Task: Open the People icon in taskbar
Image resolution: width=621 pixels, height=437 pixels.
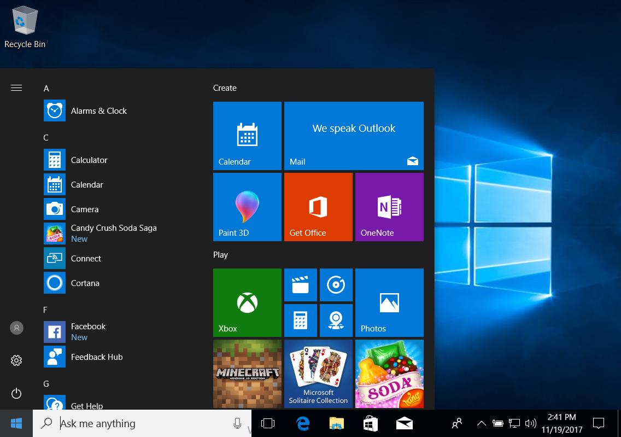Action: pyautogui.click(x=457, y=423)
